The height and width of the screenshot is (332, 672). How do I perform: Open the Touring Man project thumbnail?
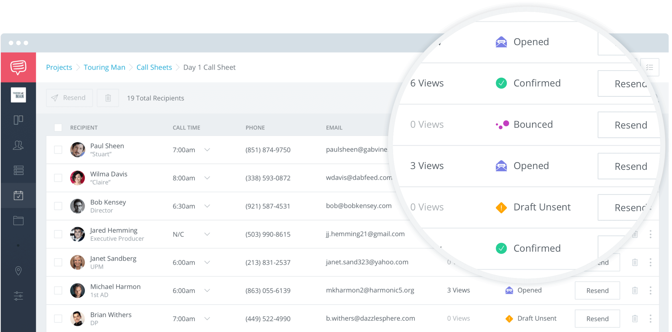(18, 95)
